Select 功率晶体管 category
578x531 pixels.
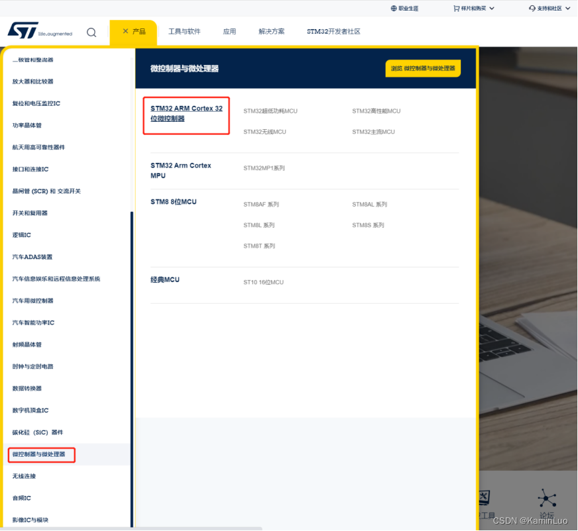pos(27,125)
